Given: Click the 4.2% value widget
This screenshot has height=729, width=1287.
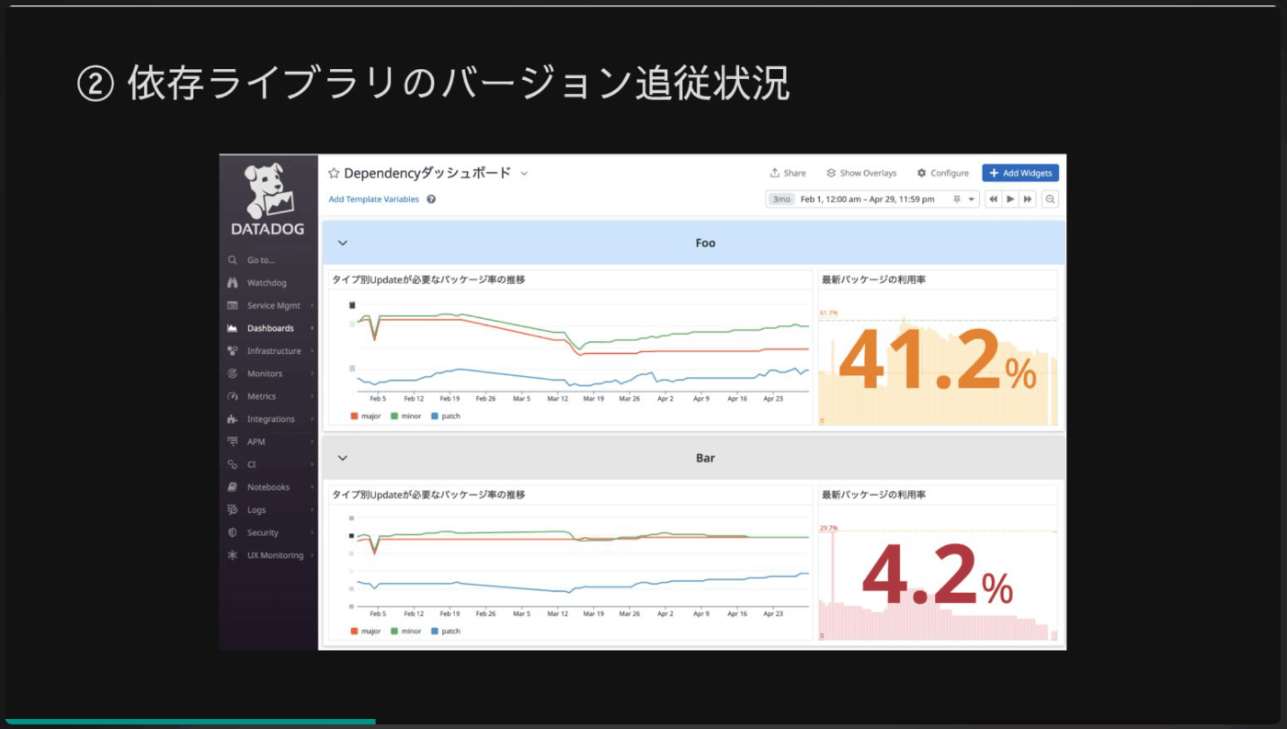Looking at the screenshot, I should (939, 575).
